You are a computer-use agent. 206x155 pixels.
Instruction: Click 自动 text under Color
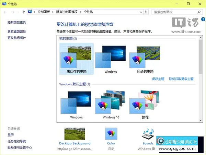(x=111, y=149)
